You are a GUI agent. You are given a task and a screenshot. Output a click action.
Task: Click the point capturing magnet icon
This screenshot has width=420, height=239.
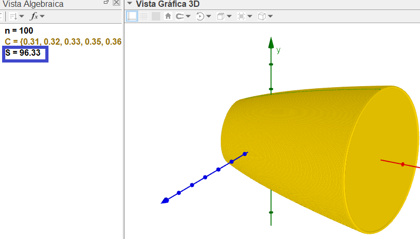(x=180, y=16)
